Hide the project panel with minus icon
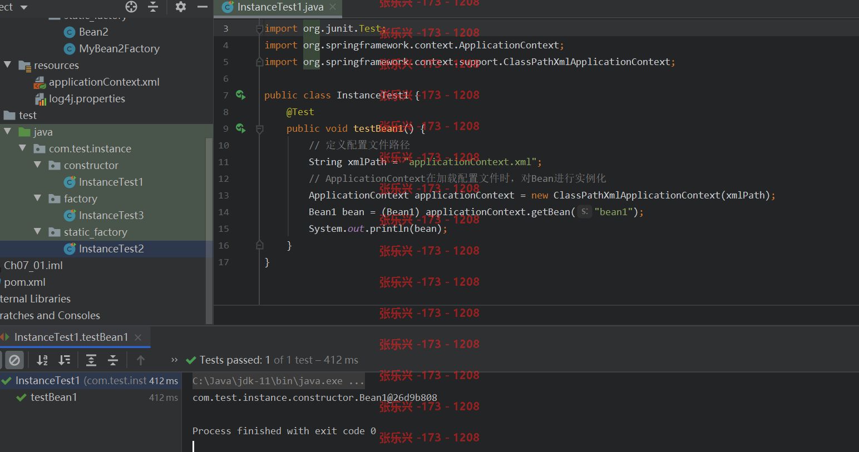The height and width of the screenshot is (452, 859). (203, 7)
